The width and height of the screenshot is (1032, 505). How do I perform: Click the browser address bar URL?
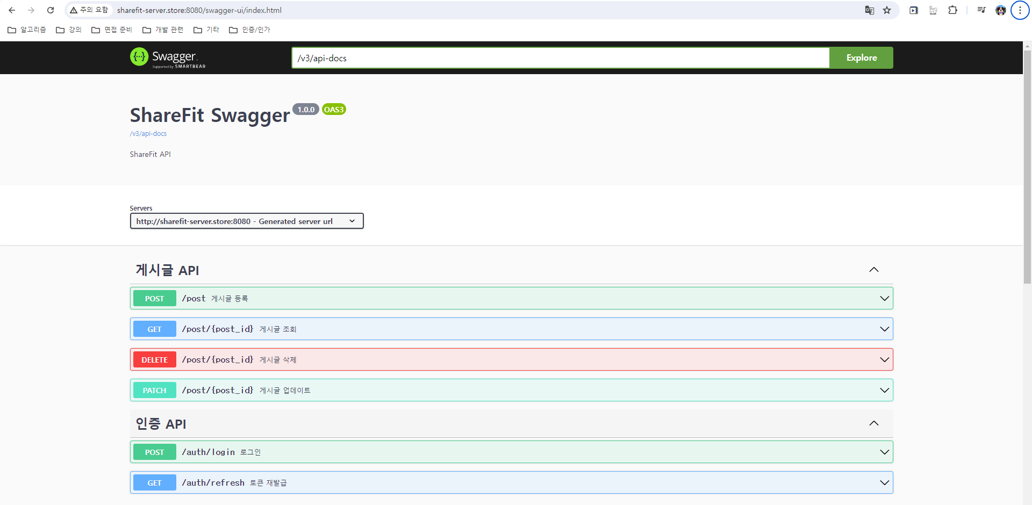(x=199, y=10)
